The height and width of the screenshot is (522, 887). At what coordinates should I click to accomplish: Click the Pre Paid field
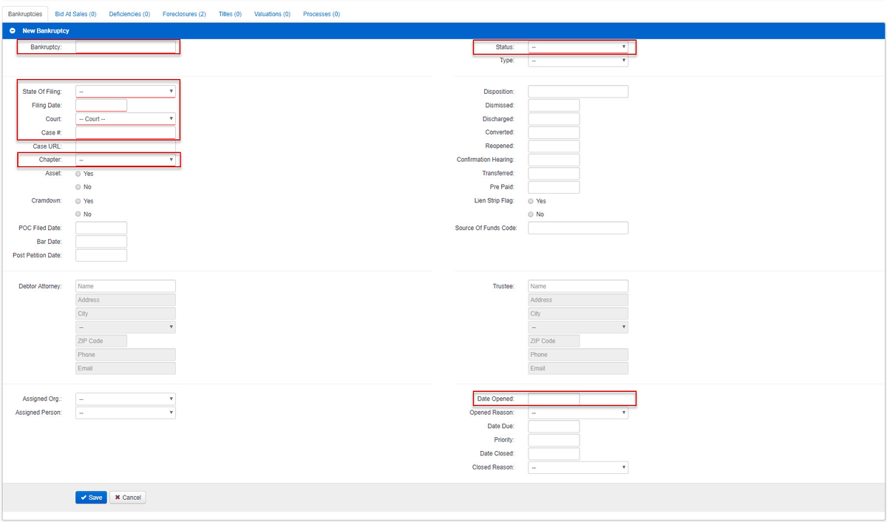[554, 187]
